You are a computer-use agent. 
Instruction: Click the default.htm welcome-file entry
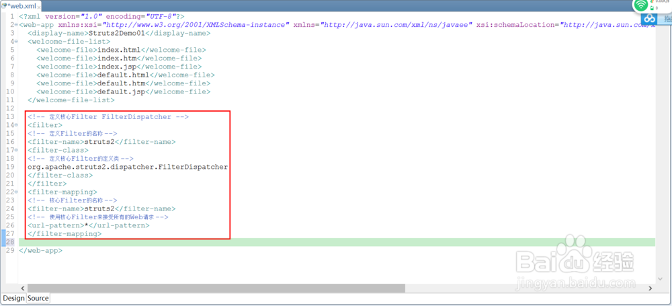(121, 83)
